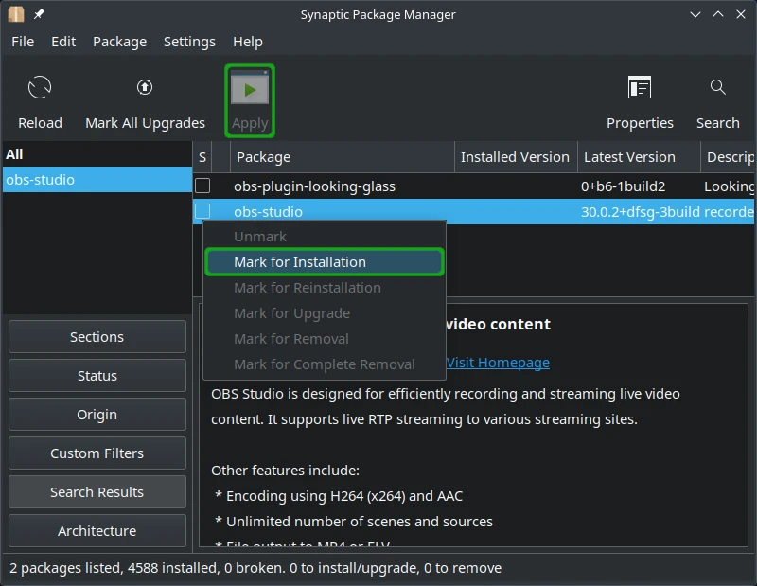Image resolution: width=757 pixels, height=586 pixels.
Task: Click the Sections filter button
Action: pos(97,337)
